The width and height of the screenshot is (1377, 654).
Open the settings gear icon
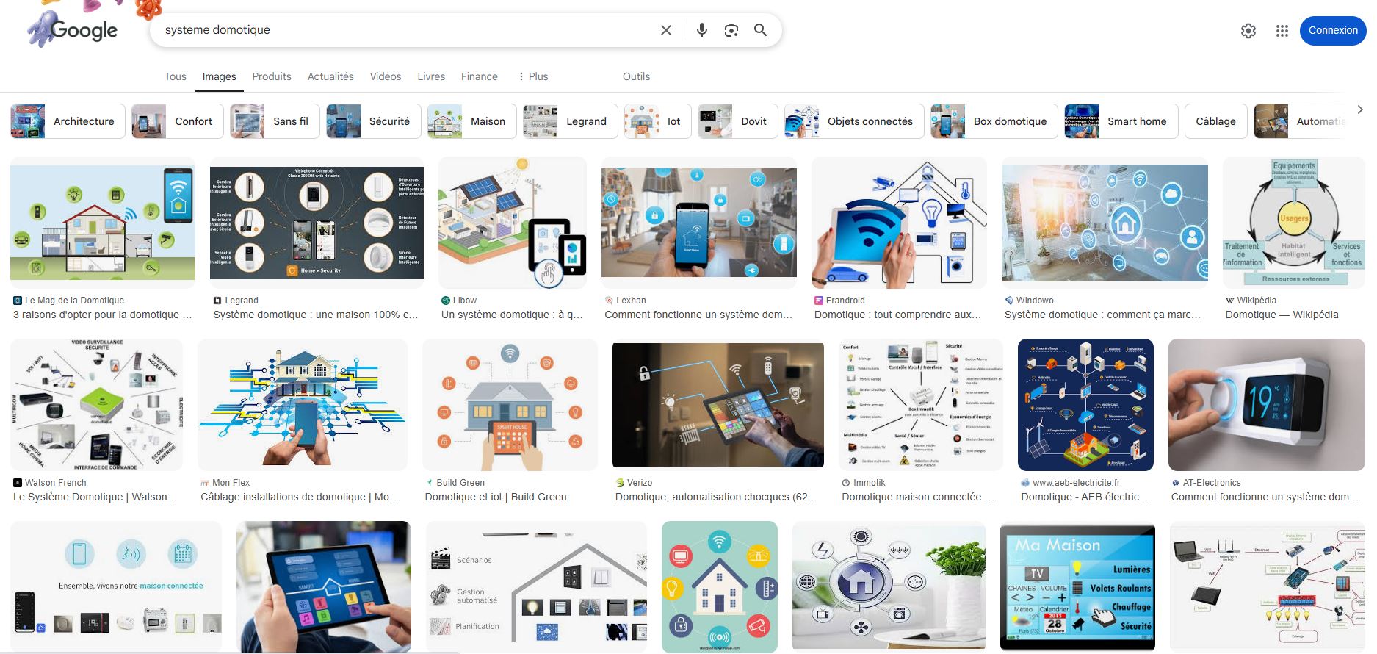tap(1248, 31)
